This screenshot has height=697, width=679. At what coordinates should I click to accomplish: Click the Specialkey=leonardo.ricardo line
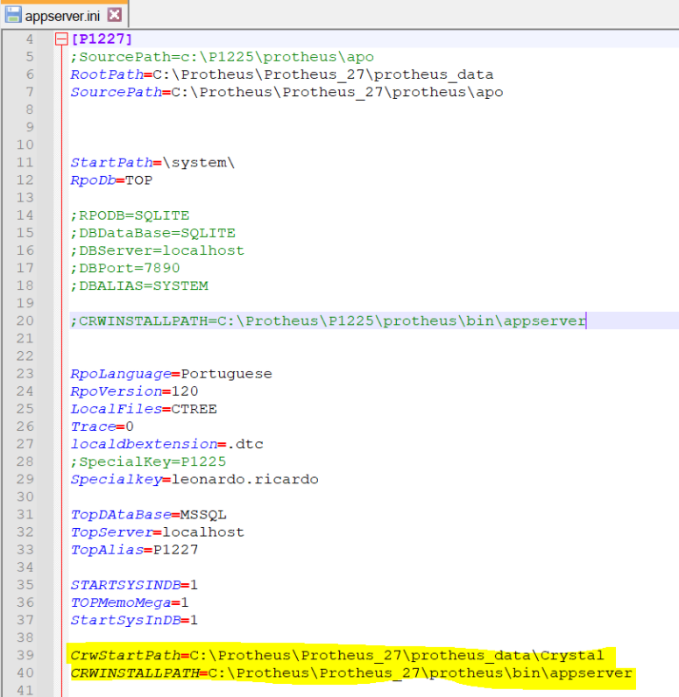(x=195, y=479)
